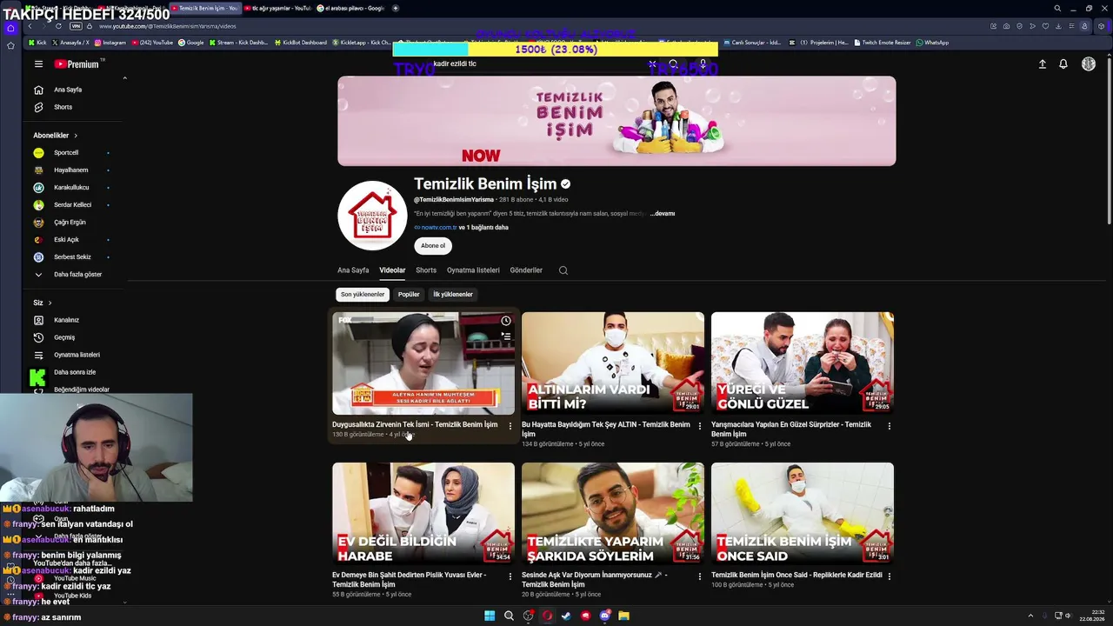Screen dimensions: 1113x626
Task: Open Ana Sayfa in the sidebar
Action: (68, 90)
